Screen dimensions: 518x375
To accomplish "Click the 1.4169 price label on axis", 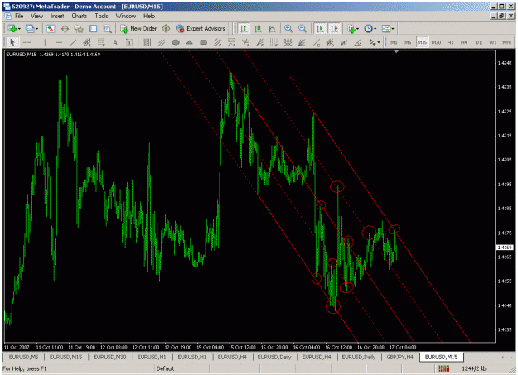I will (x=505, y=248).
